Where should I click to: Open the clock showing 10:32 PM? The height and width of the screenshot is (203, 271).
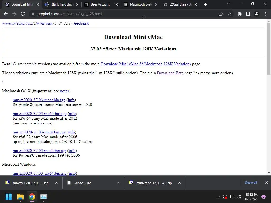pyautogui.click(x=252, y=197)
